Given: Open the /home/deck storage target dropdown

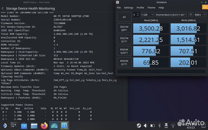Looking at the screenshot, I should coord(171,15).
